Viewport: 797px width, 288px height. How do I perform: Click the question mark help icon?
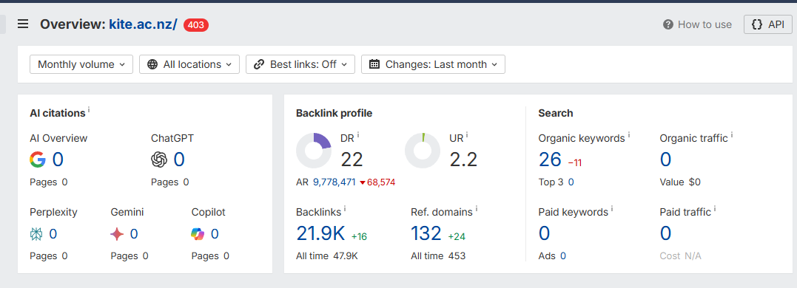(668, 24)
